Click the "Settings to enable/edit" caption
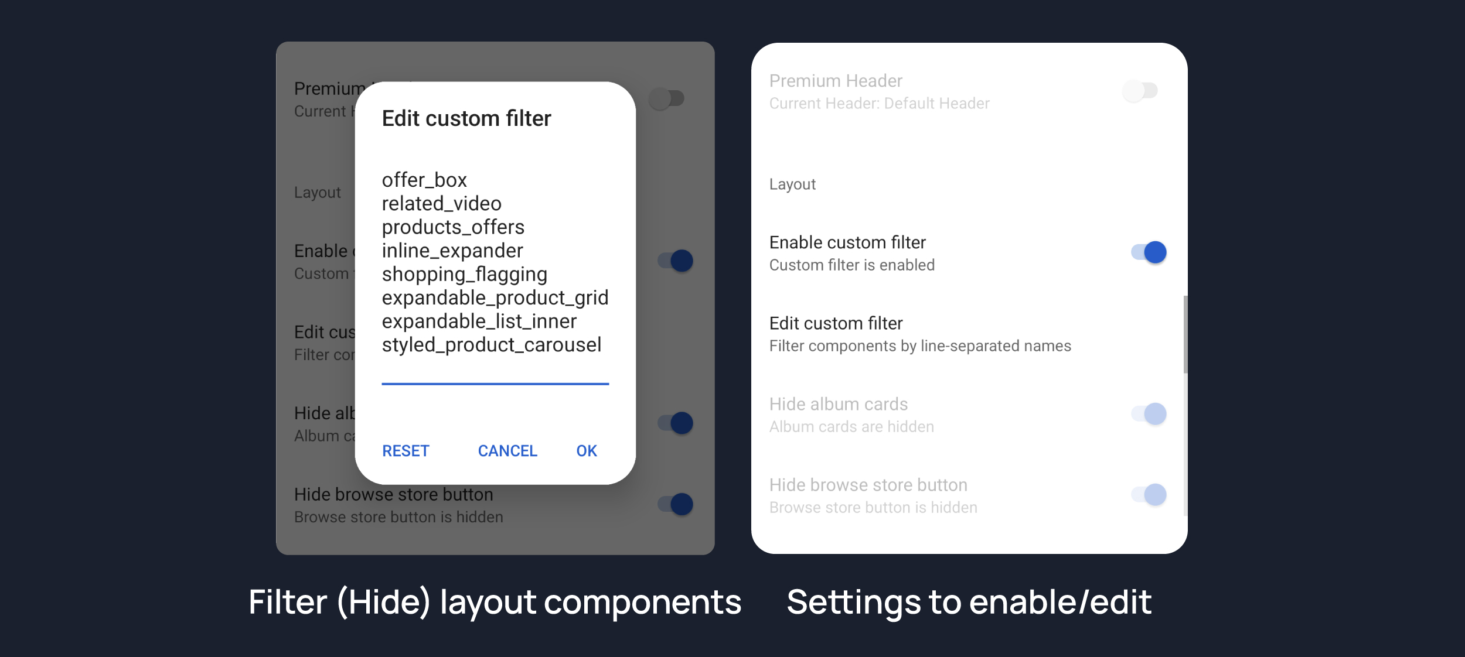This screenshot has height=657, width=1465. click(x=969, y=602)
